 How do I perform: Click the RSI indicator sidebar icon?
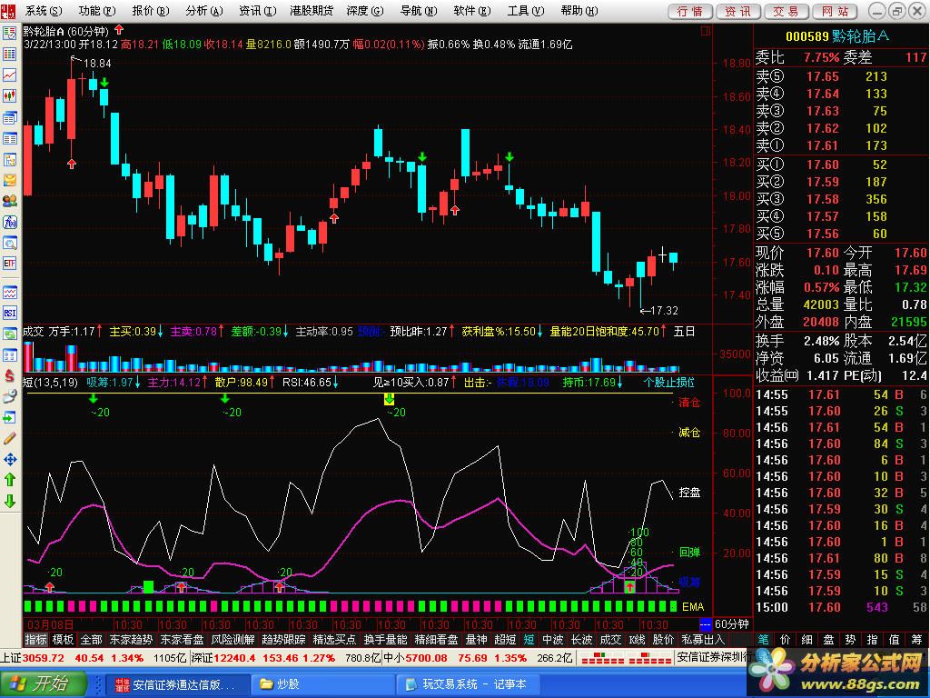coord(9,313)
